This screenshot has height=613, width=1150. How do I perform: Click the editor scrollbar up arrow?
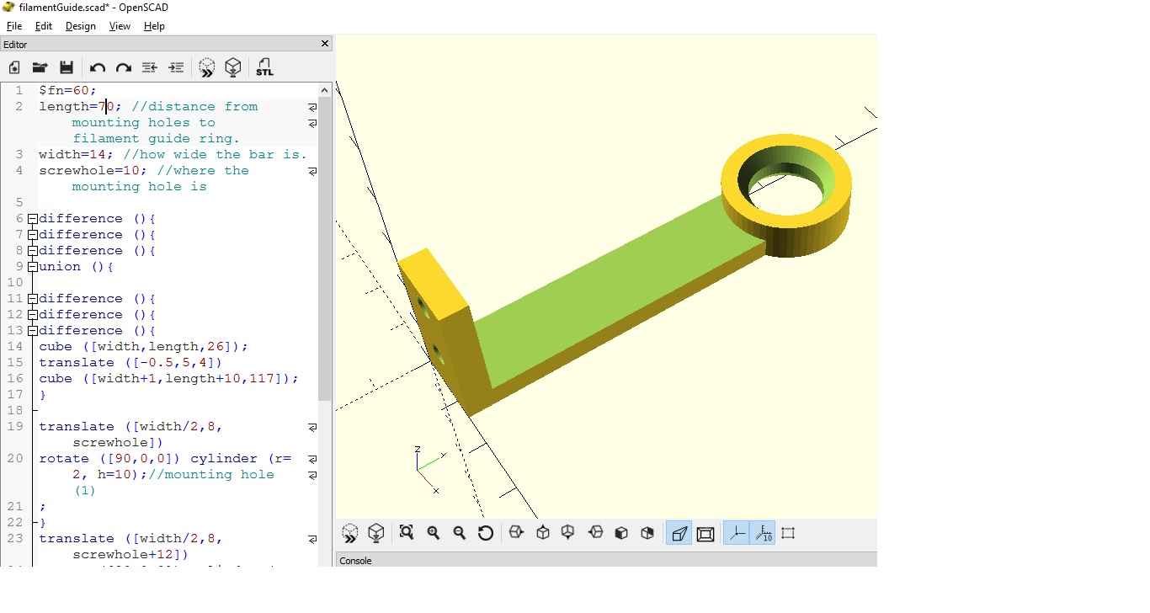point(325,90)
